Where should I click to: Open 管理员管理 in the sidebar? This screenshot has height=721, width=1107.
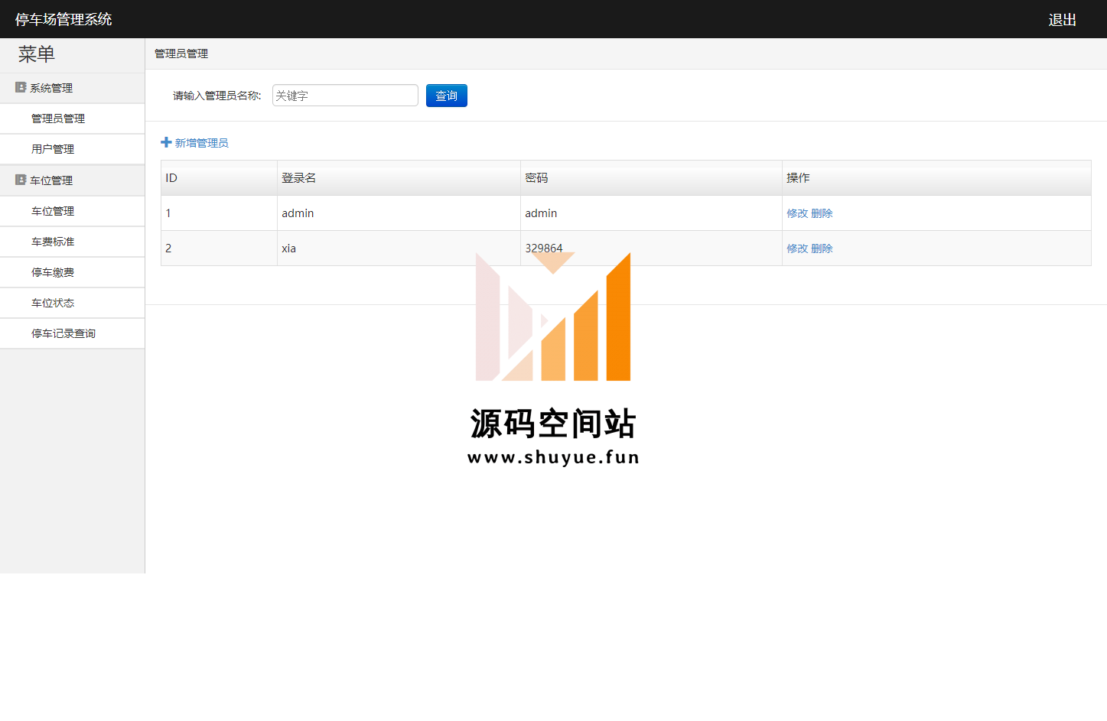coord(72,119)
